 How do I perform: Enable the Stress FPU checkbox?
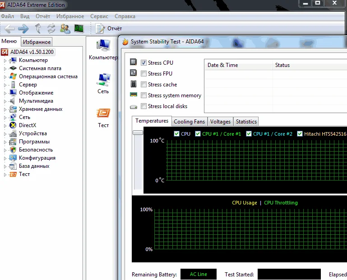[x=143, y=73]
